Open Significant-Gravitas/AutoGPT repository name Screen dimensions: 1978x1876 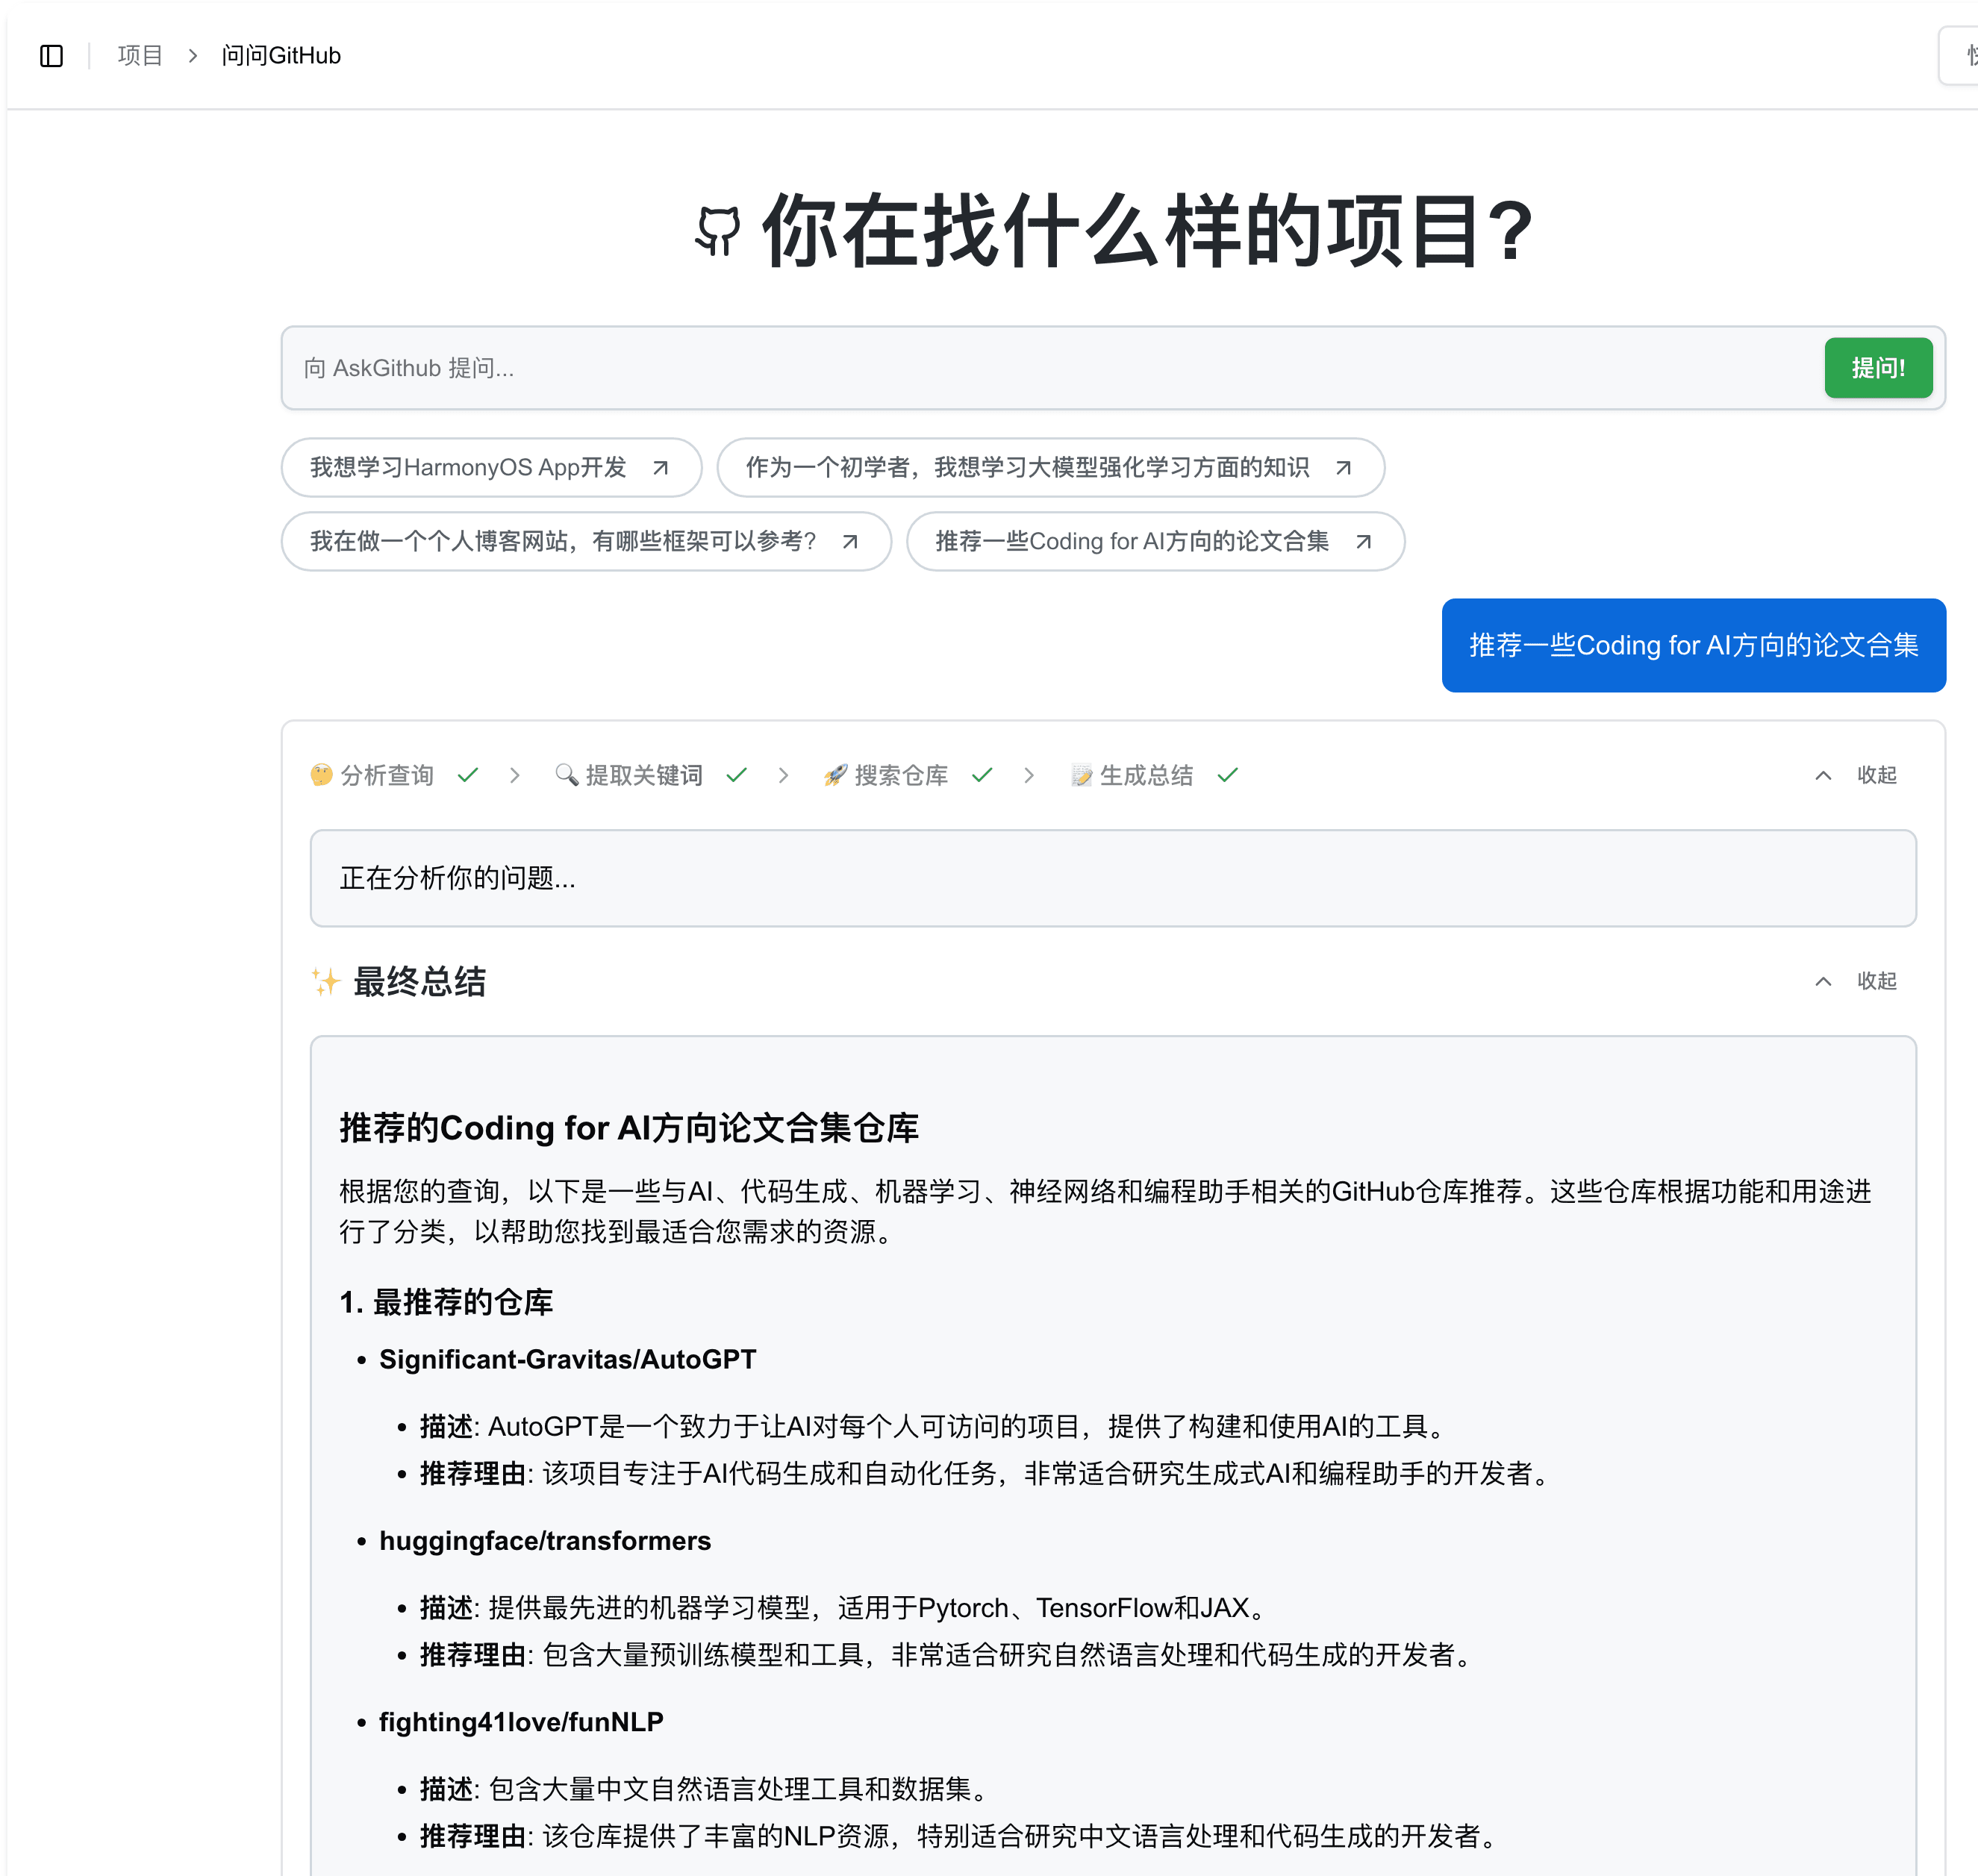567,1359
